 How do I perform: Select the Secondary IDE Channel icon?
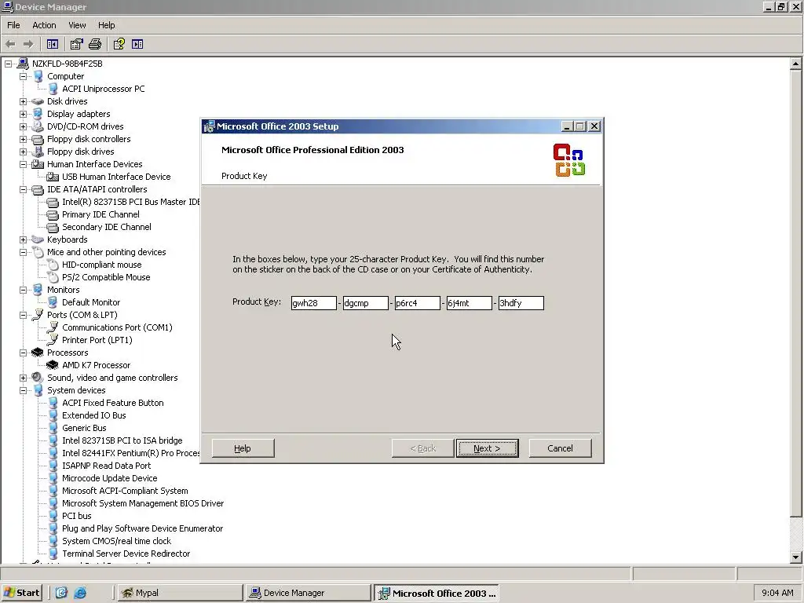point(53,227)
